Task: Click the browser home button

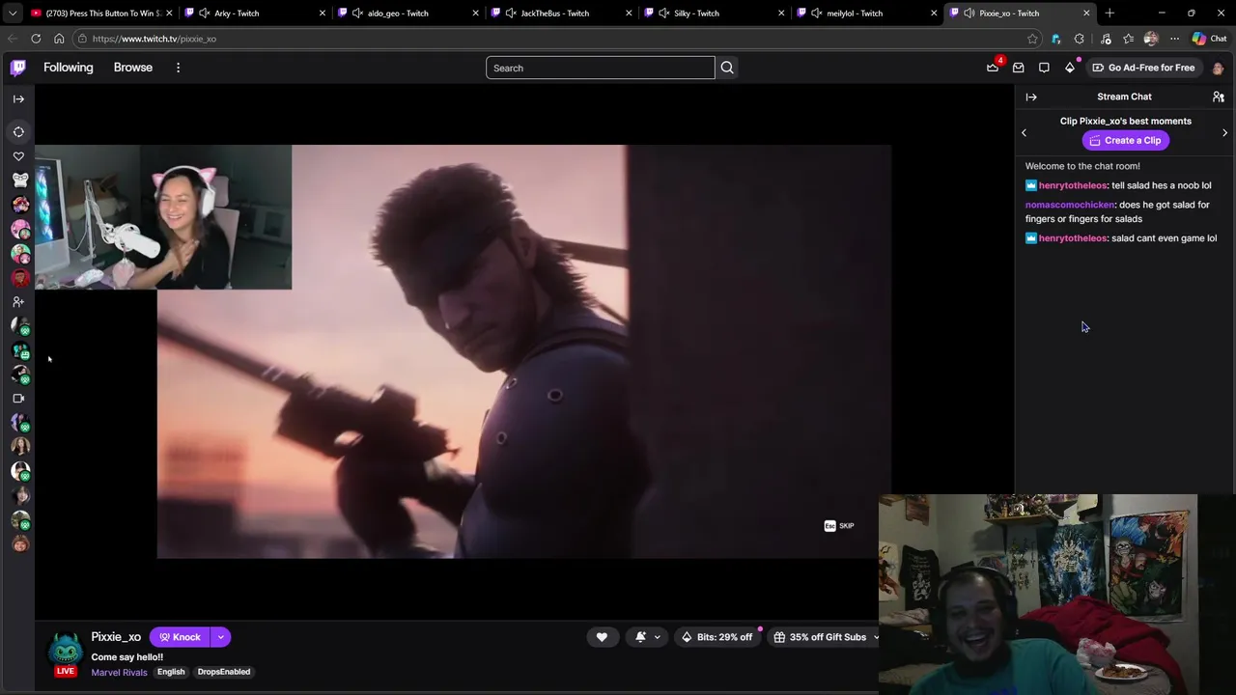Action: coord(59,39)
